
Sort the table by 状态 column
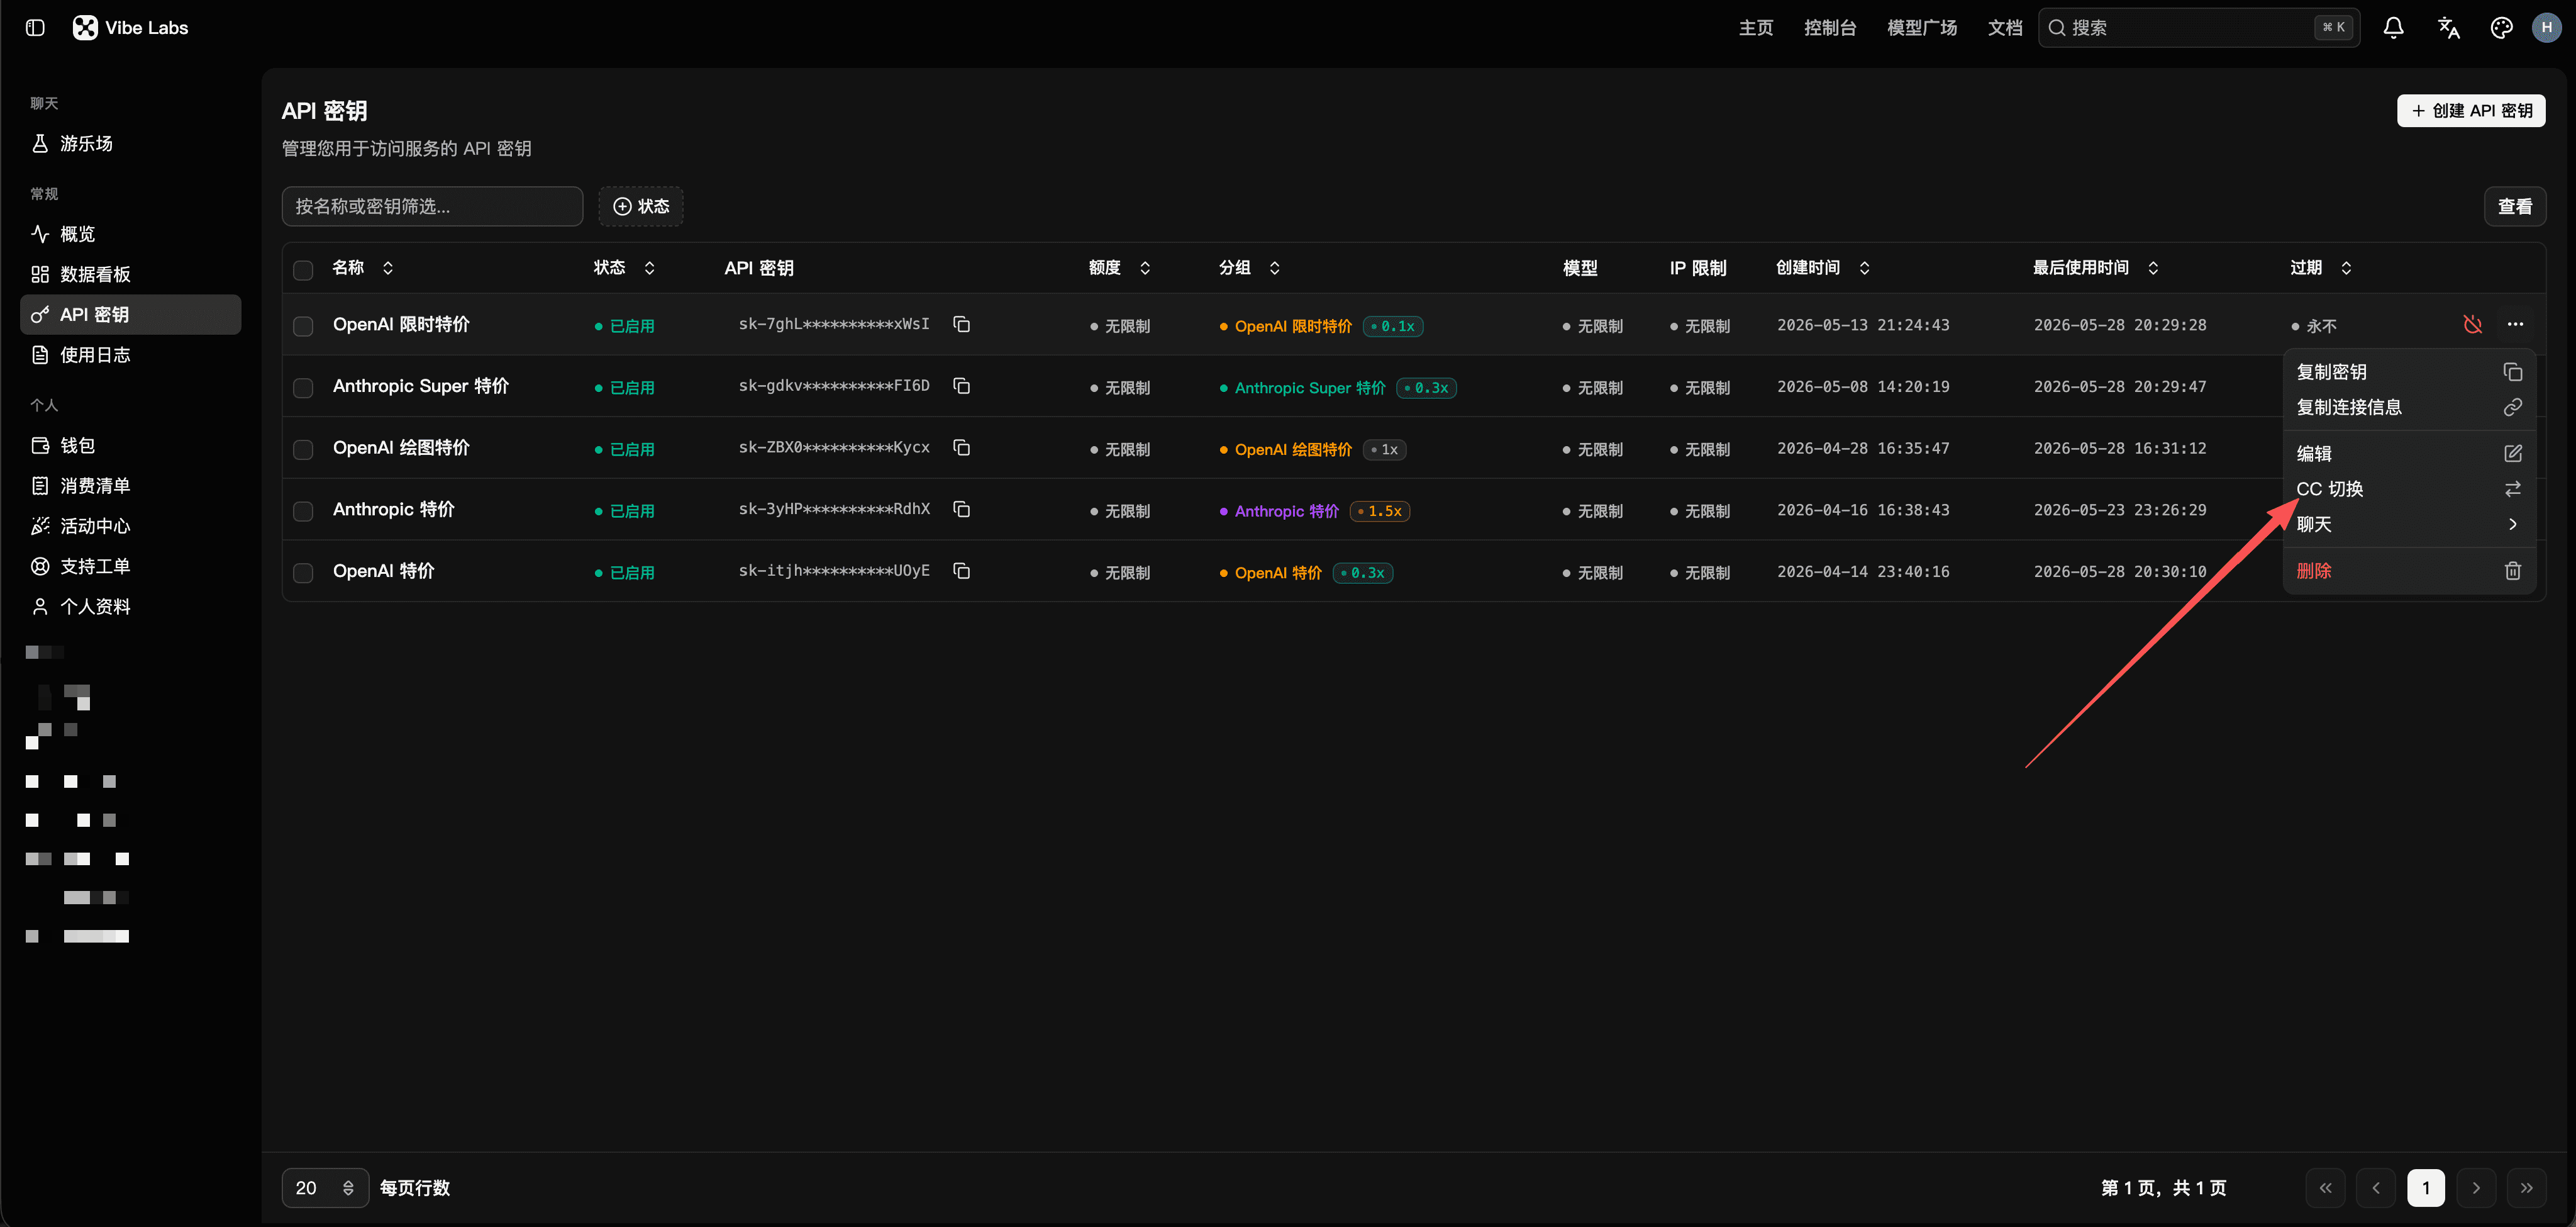tap(624, 268)
